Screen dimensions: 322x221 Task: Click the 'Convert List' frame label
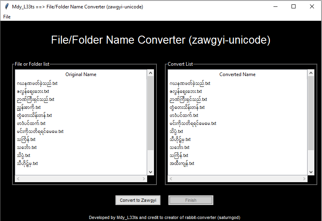pos(180,64)
